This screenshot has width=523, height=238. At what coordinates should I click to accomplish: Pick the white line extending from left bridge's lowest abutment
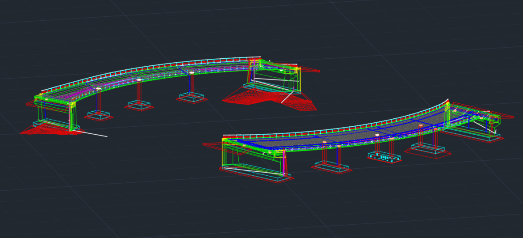[x=90, y=133]
